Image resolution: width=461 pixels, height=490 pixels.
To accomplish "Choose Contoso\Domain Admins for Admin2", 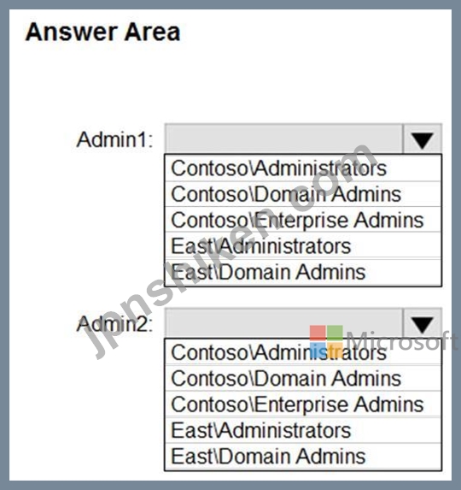I will [x=303, y=379].
